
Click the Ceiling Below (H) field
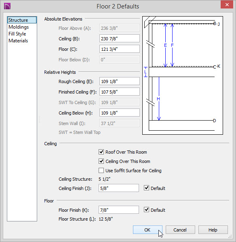coord(120,113)
